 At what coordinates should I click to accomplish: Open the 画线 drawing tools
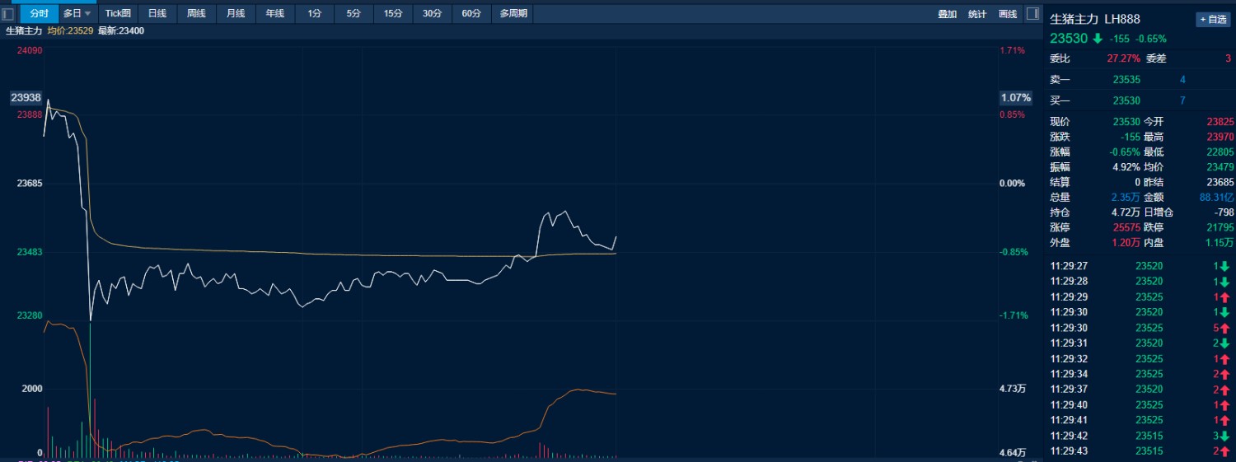(1007, 14)
